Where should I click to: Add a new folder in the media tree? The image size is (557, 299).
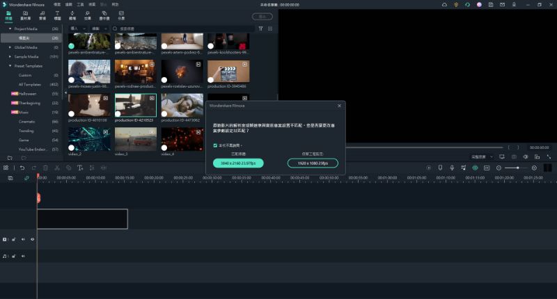pyautogui.click(x=10, y=158)
